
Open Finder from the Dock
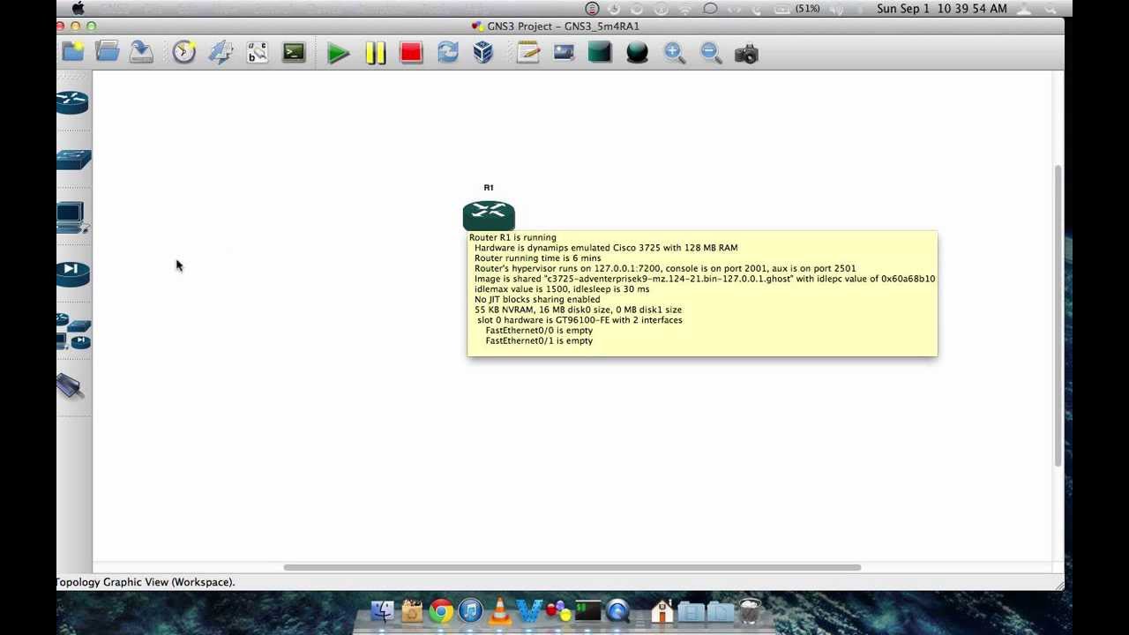383,610
